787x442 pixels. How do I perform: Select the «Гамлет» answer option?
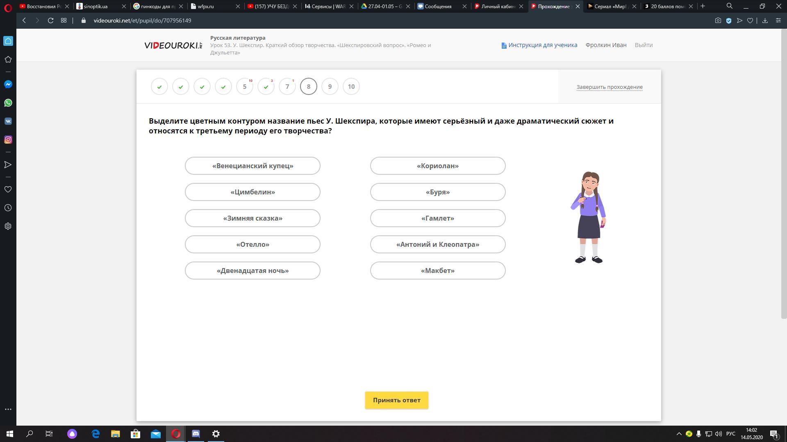(437, 218)
